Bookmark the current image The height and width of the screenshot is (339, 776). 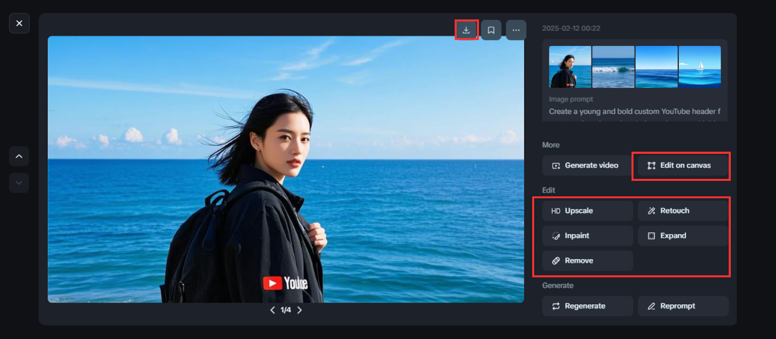point(491,30)
